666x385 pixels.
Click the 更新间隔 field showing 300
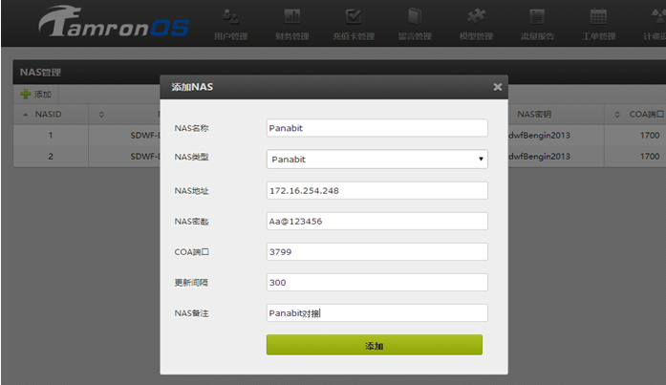pos(376,283)
